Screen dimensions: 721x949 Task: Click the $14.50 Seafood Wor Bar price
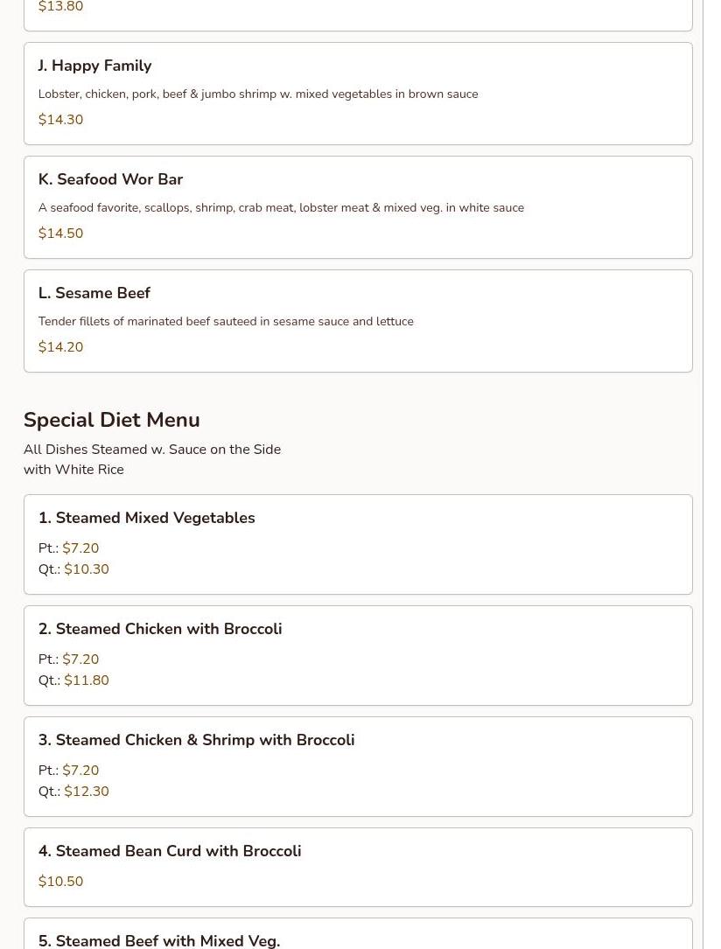tap(60, 234)
